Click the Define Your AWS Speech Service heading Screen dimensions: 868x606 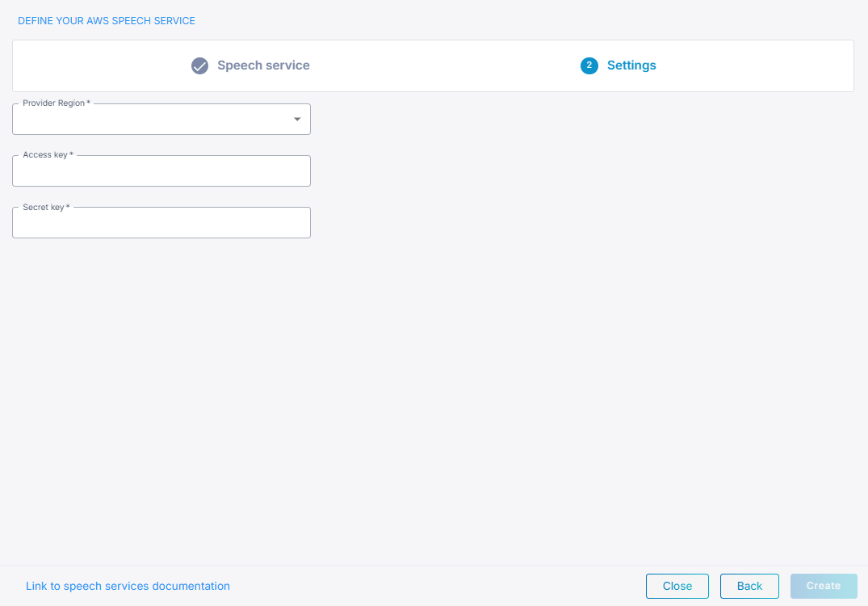107,20
